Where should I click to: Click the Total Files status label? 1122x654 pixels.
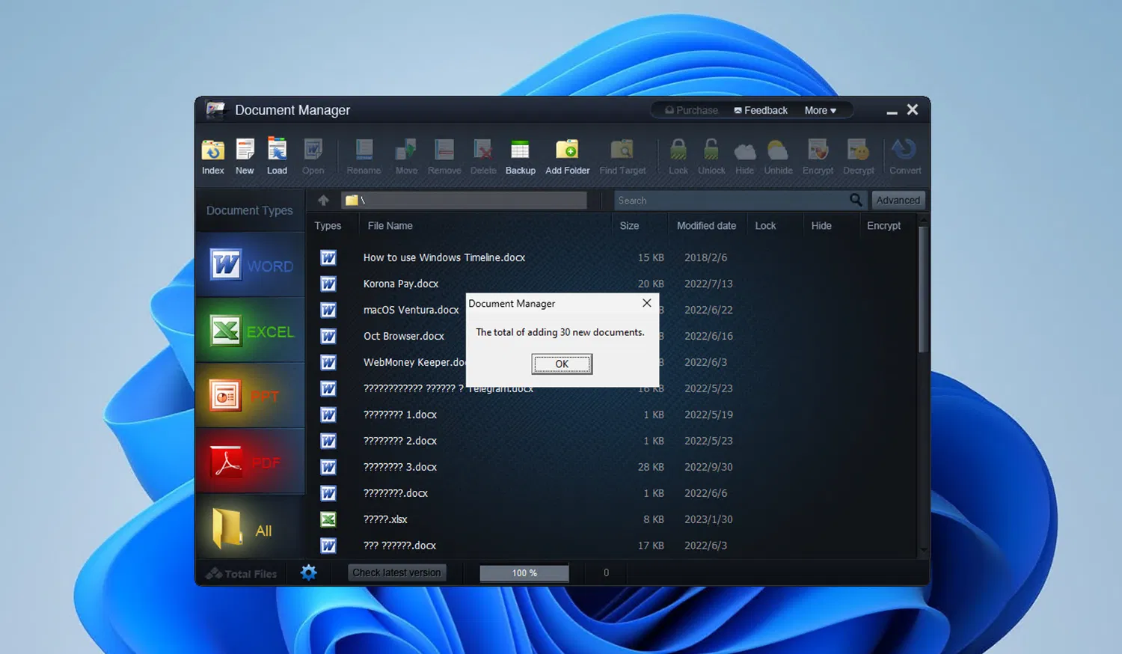(x=242, y=573)
